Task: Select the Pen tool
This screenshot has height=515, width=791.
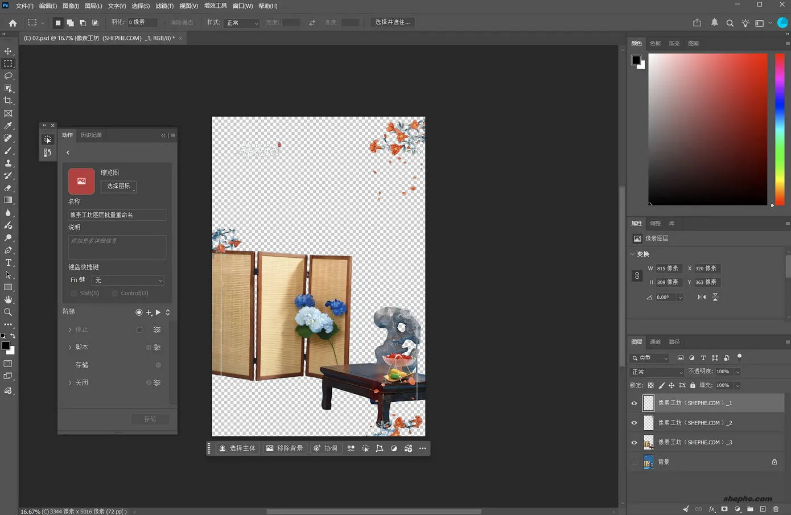Action: tap(8, 250)
